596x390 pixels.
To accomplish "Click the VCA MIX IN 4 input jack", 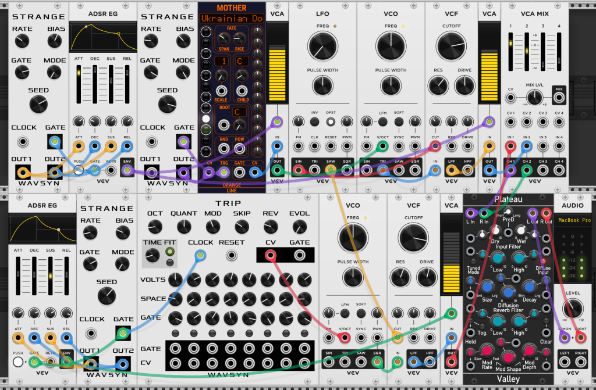I will (559, 146).
